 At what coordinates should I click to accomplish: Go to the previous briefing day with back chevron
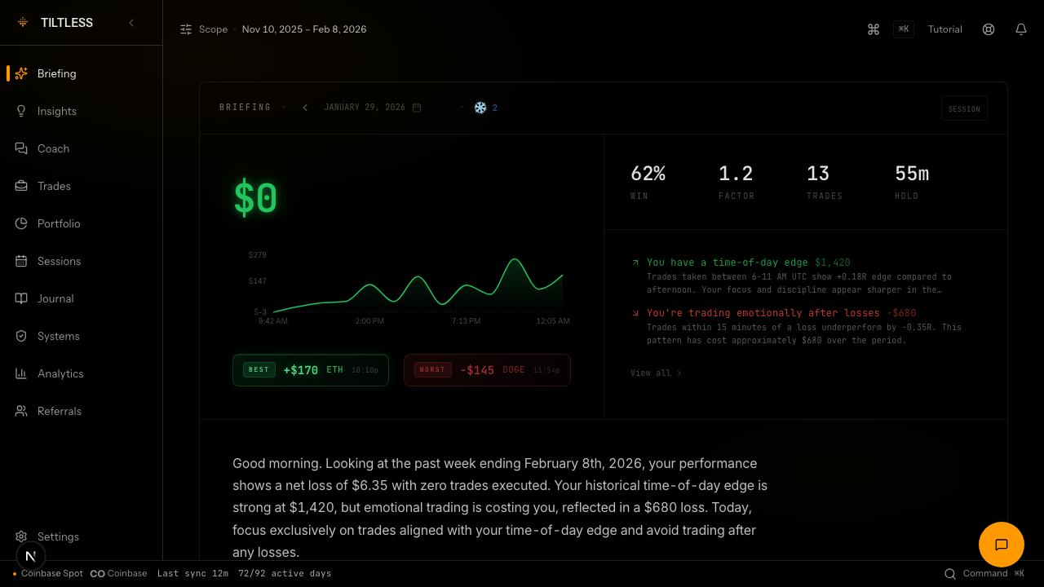(305, 107)
